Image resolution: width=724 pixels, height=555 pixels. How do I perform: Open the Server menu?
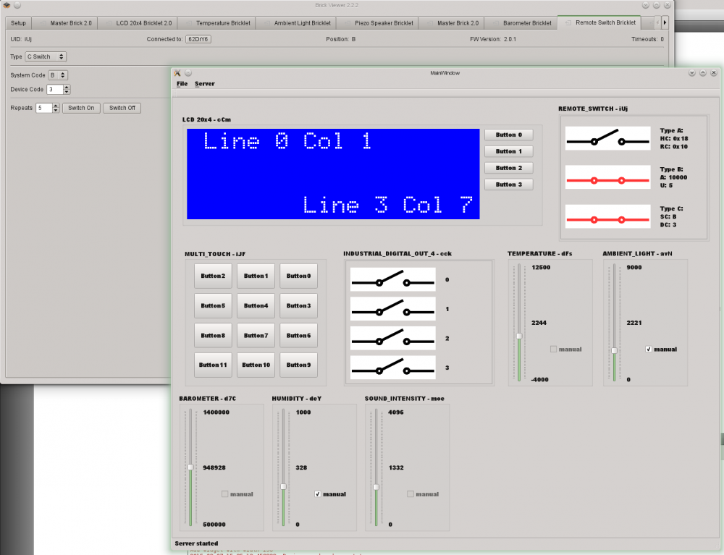[x=204, y=84]
